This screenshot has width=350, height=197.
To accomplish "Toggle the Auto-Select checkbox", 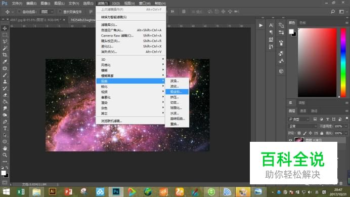I will click(19, 12).
